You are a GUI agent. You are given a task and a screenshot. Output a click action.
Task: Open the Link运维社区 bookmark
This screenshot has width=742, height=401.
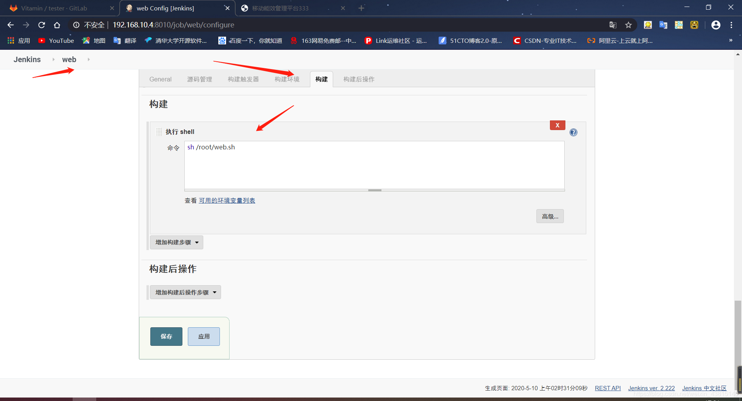tap(396, 41)
